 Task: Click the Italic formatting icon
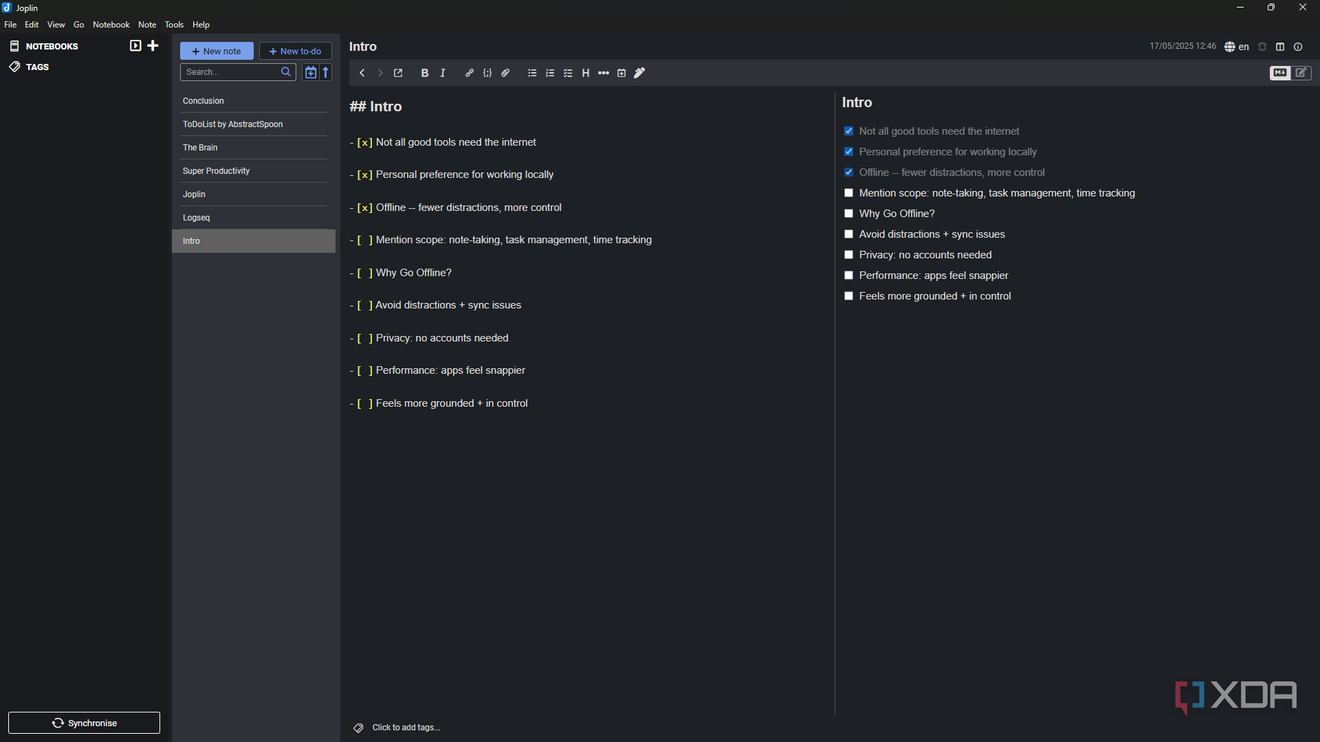[443, 74]
